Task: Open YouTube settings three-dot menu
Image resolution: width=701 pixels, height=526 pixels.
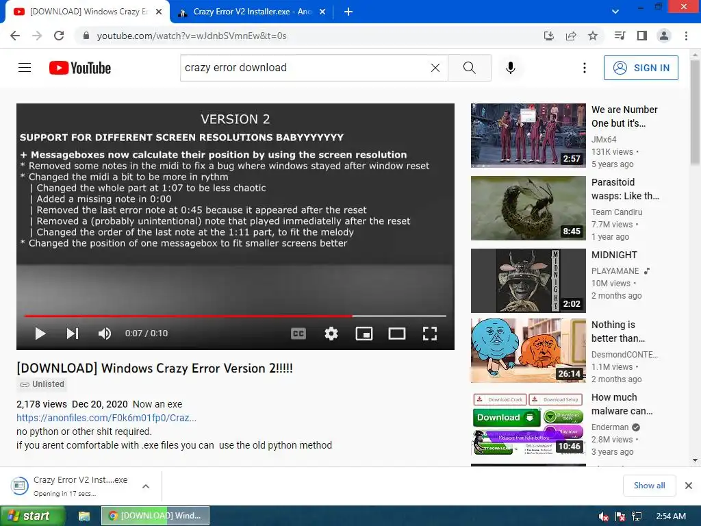Action: (x=585, y=68)
